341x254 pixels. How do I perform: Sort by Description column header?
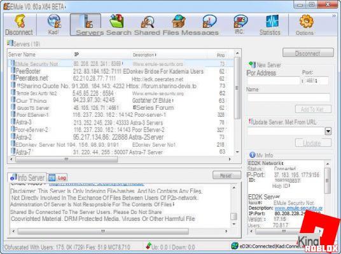144,55
